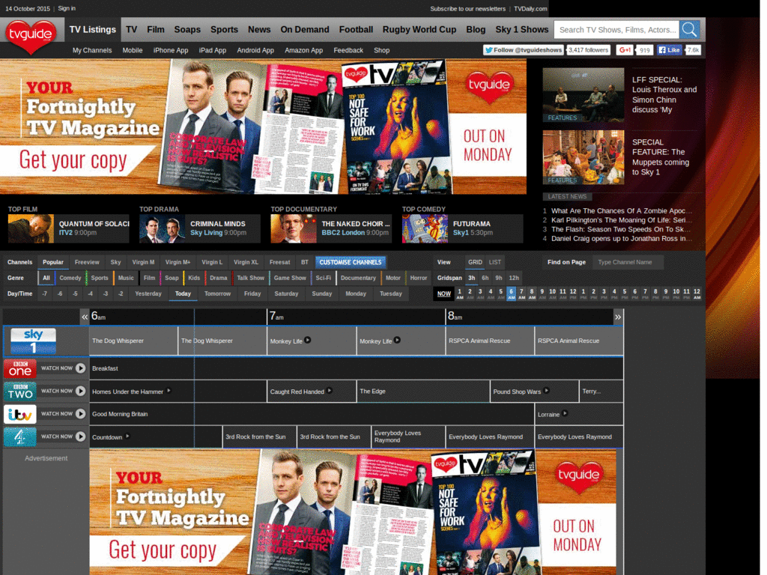This screenshot has height=575, width=767.
Task: Click the tvguide heart logo
Action: (31, 36)
